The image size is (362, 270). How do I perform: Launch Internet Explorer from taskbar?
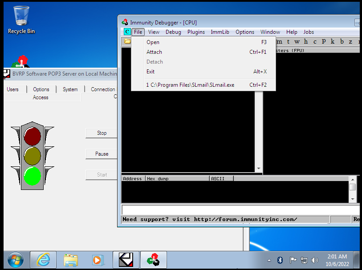43,260
